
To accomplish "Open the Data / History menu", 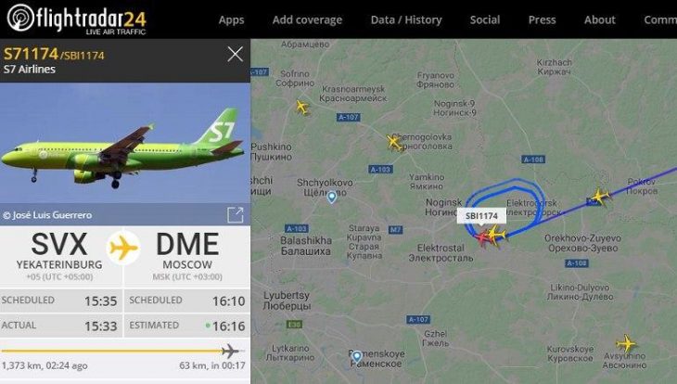I will [406, 19].
